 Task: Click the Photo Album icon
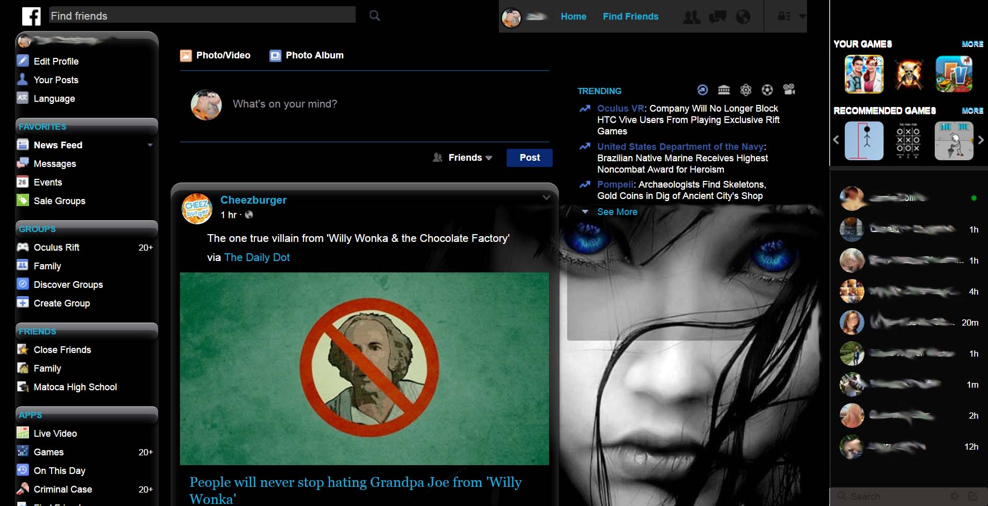pyautogui.click(x=275, y=55)
